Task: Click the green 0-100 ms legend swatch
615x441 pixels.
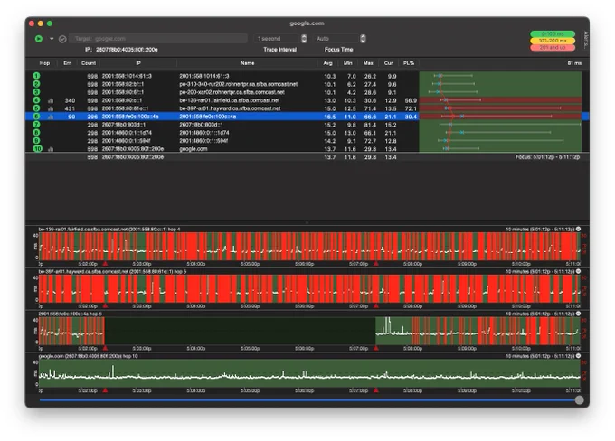Action: (x=553, y=34)
